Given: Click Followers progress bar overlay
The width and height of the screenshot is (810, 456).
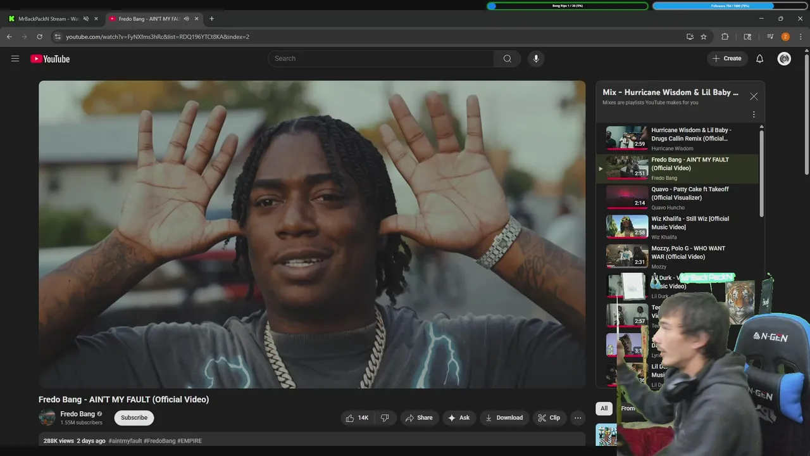Looking at the screenshot, I should [730, 6].
